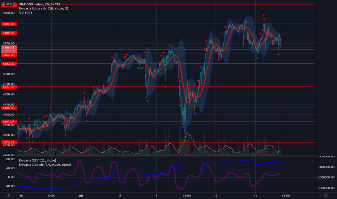Click the S&P 500 Index chart title
337x199 pixels.
pos(39,4)
